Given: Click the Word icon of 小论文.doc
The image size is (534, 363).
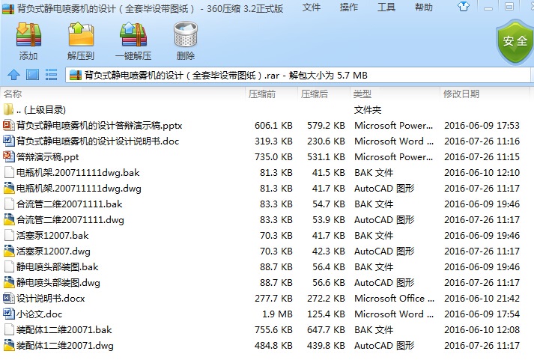Looking at the screenshot, I should 8,314.
